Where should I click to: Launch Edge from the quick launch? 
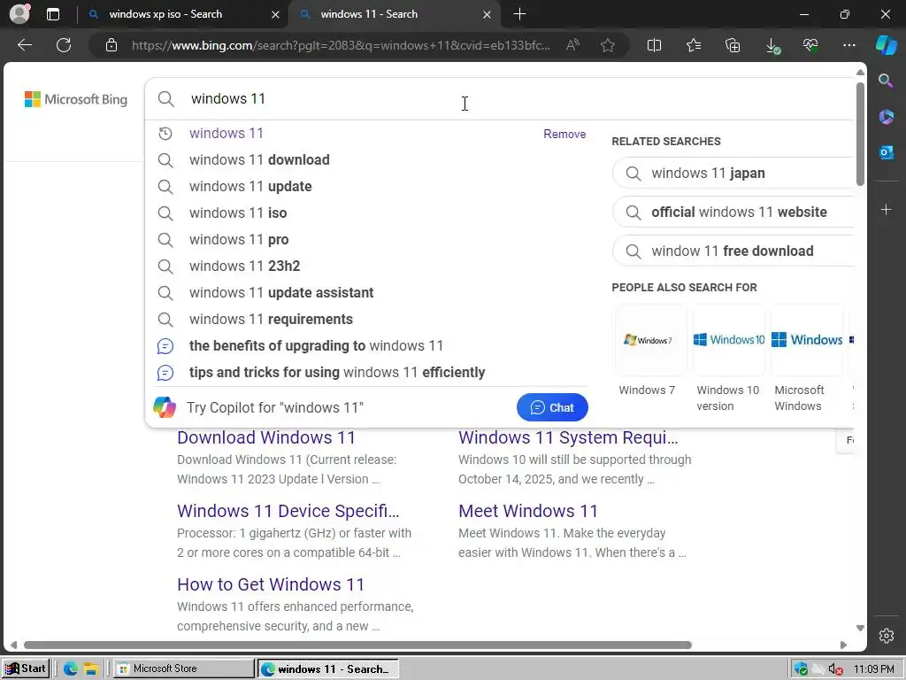coord(71,669)
